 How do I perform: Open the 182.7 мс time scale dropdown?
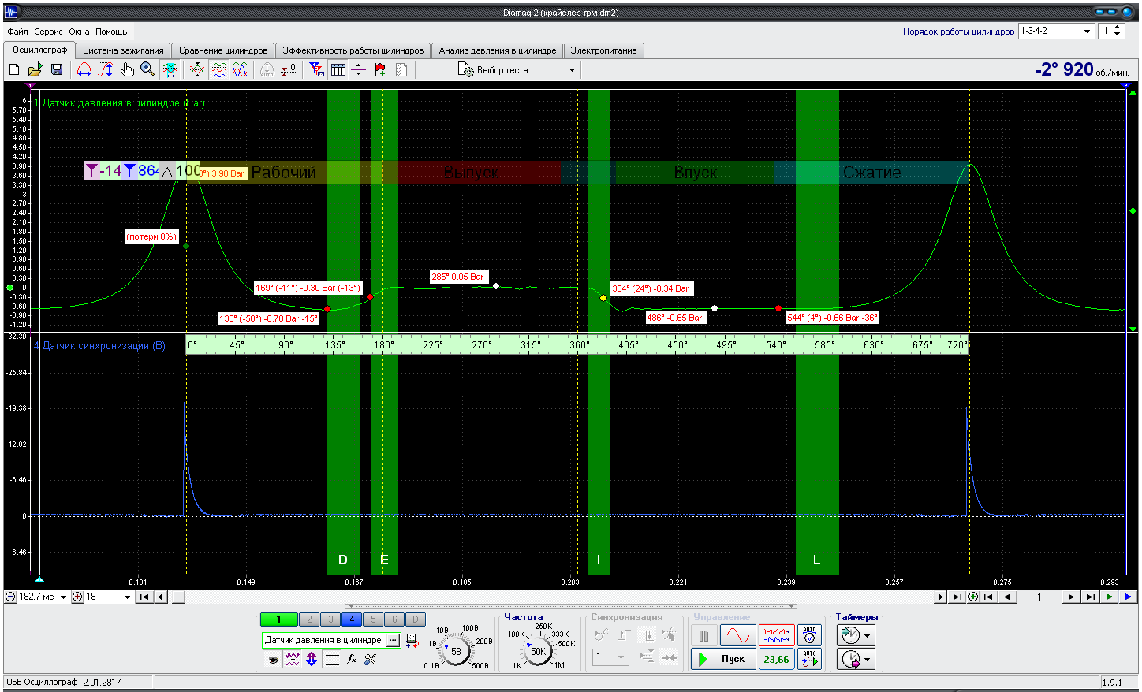pyautogui.click(x=63, y=597)
